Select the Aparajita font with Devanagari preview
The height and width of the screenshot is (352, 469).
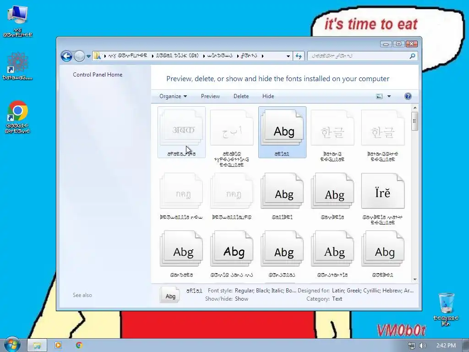click(181, 132)
